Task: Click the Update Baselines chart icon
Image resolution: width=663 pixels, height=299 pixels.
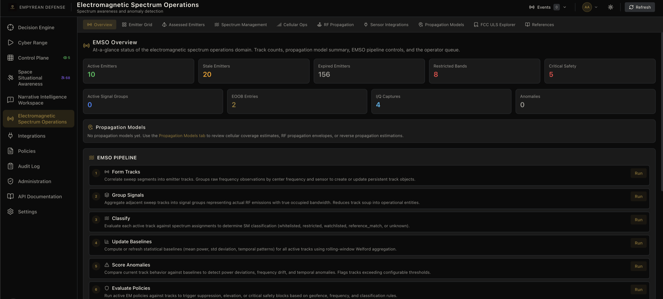Action: click(x=107, y=242)
